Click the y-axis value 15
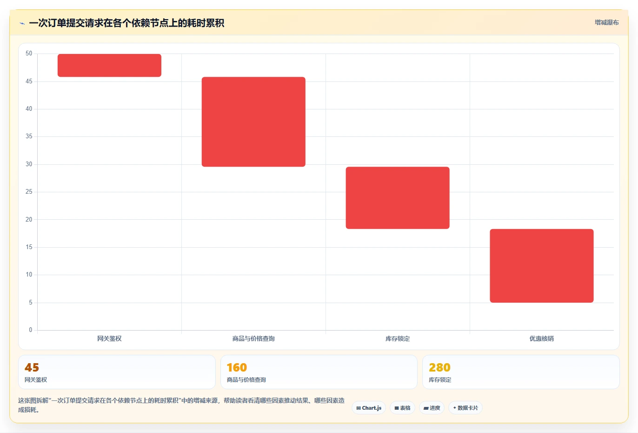 tap(29, 247)
